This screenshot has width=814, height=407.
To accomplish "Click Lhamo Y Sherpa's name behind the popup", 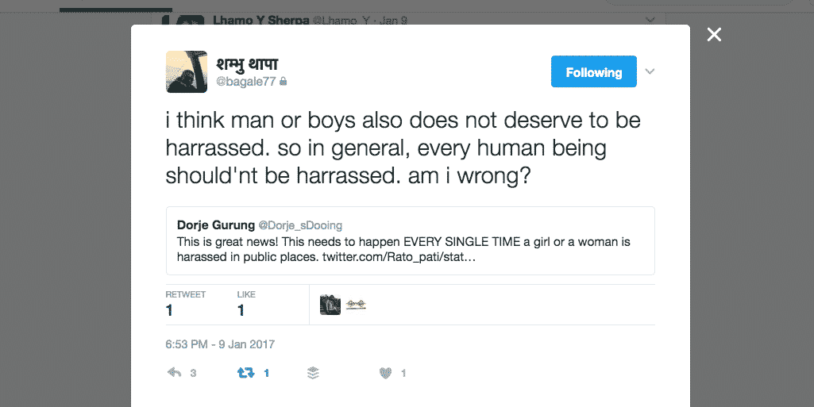I will coord(260,21).
